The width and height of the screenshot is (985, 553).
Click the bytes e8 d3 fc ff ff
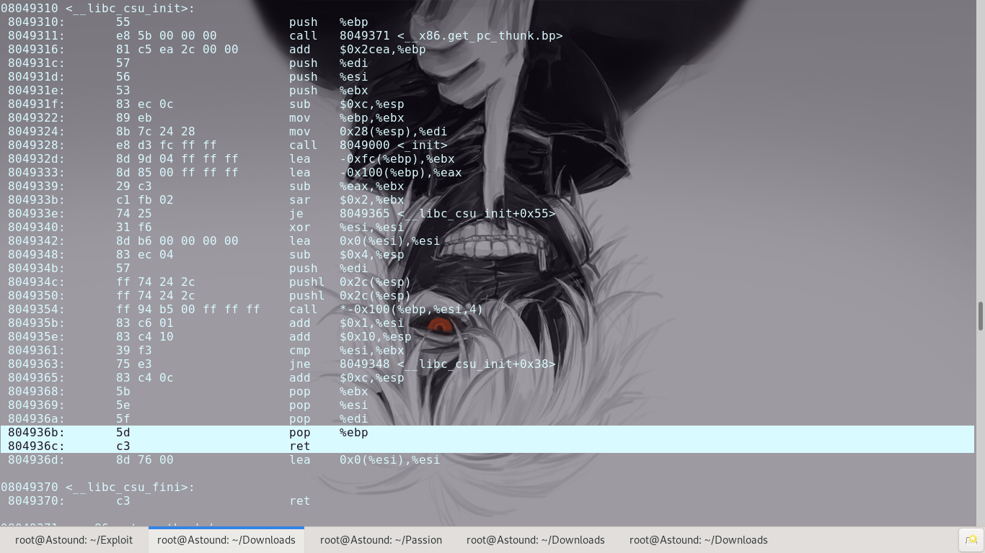coord(166,145)
